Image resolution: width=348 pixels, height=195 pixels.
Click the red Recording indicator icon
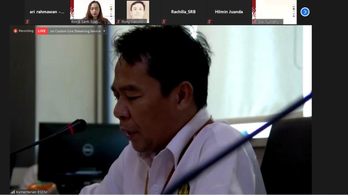pos(15,31)
